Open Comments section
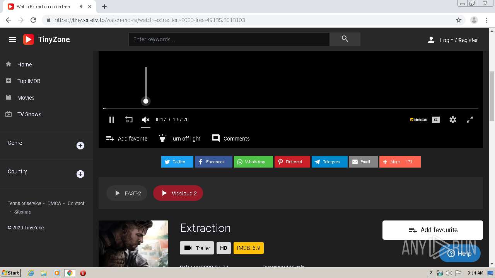This screenshot has height=278, width=495. click(x=231, y=138)
